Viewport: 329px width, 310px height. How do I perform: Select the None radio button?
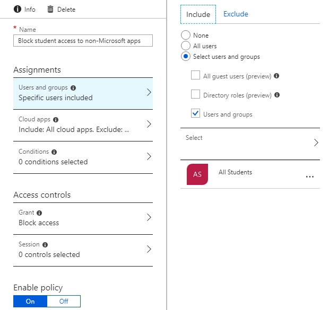click(186, 35)
